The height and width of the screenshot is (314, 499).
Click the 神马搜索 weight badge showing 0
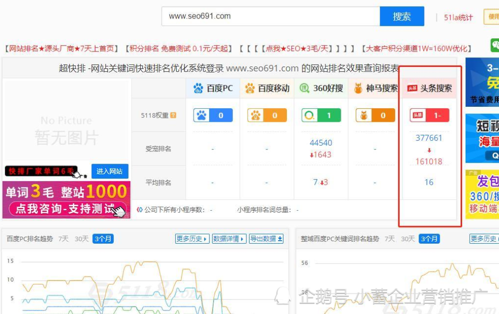[x=375, y=115]
